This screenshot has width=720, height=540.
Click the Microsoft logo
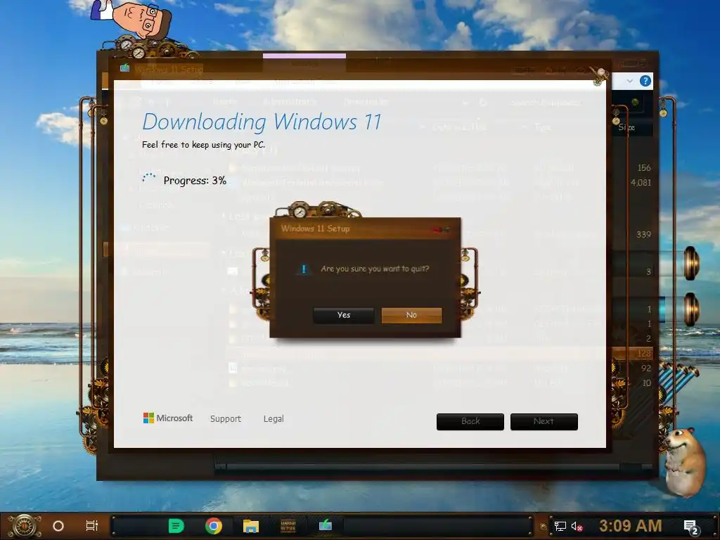tap(168, 418)
